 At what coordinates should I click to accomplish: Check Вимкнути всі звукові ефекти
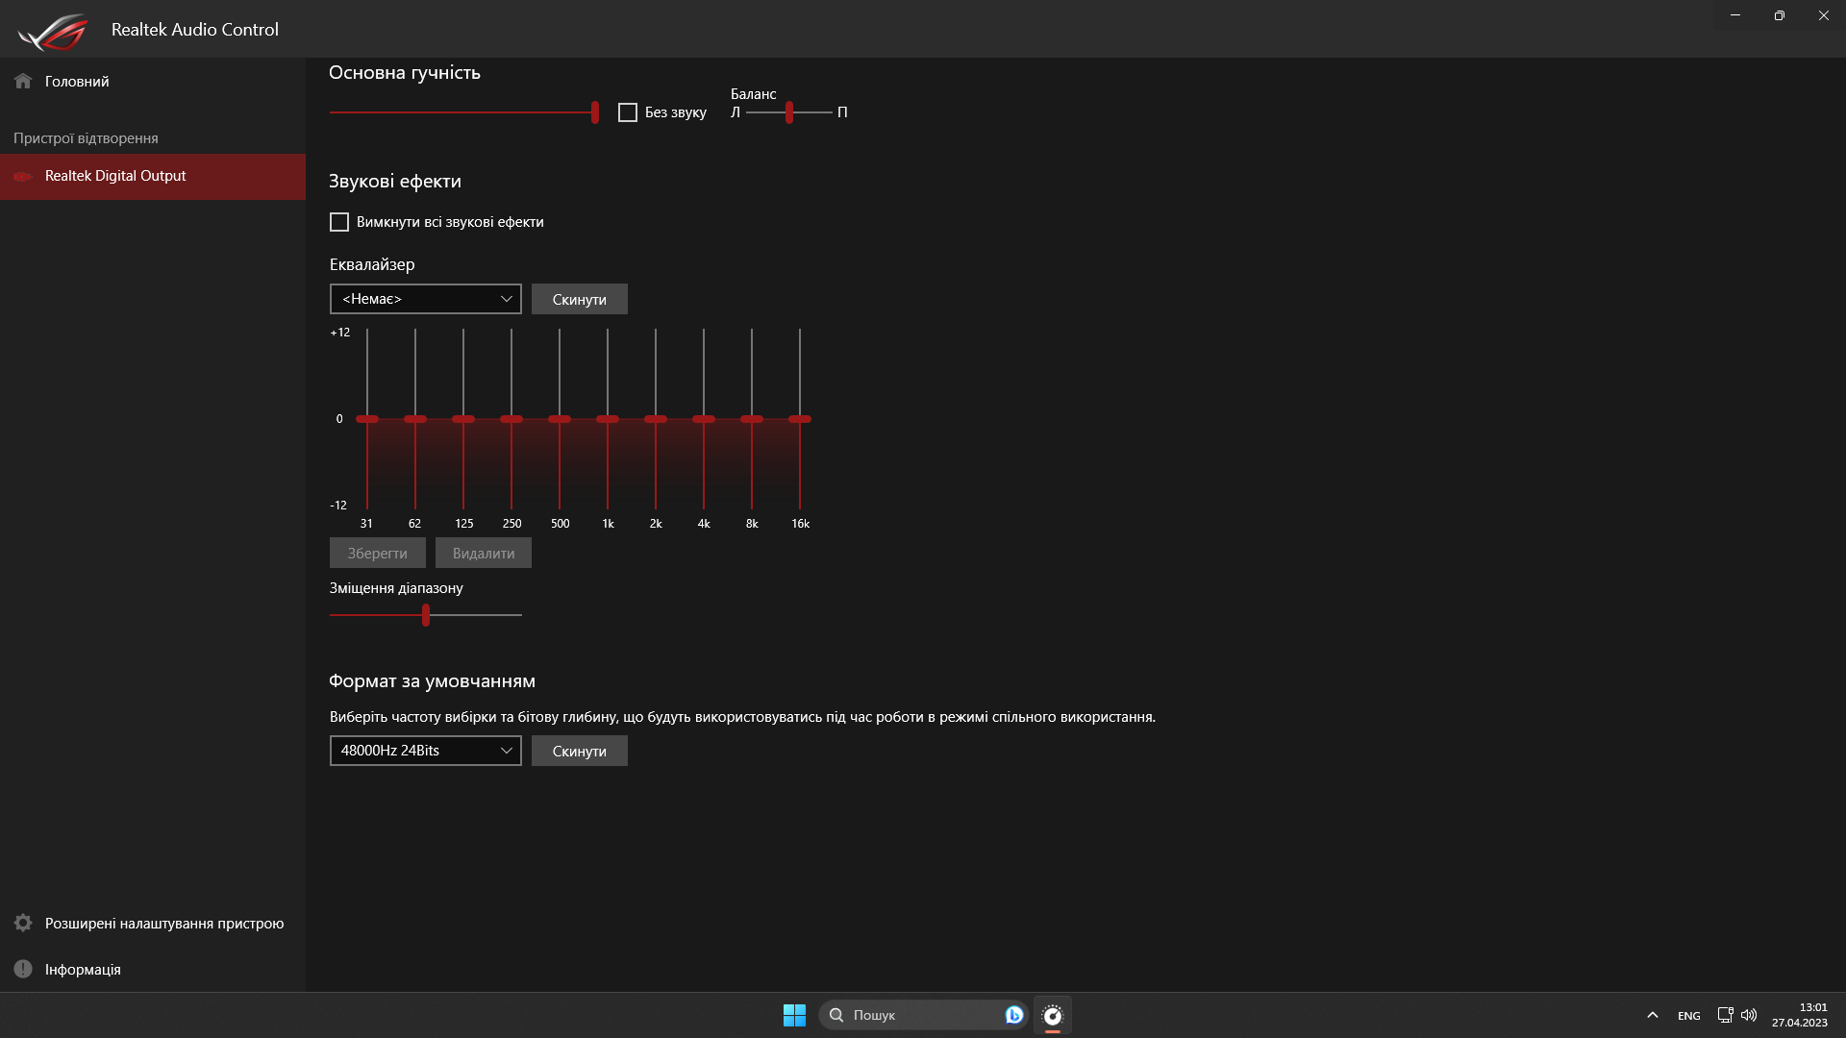(339, 222)
